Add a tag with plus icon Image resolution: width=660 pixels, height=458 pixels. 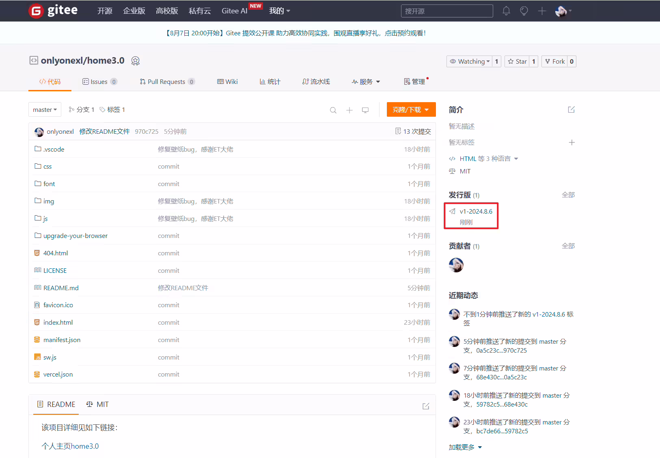click(572, 142)
